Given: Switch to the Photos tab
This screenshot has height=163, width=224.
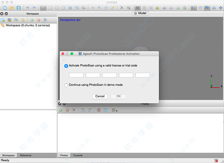Looking at the screenshot, I should pos(64,155).
